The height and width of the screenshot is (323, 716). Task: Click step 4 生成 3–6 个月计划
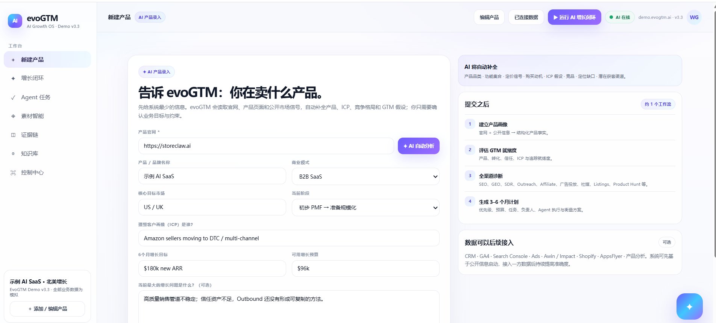pos(570,205)
